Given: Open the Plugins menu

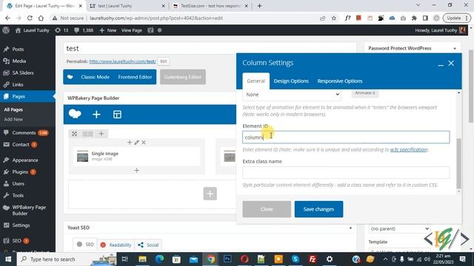Looking at the screenshot, I should click(20, 172).
